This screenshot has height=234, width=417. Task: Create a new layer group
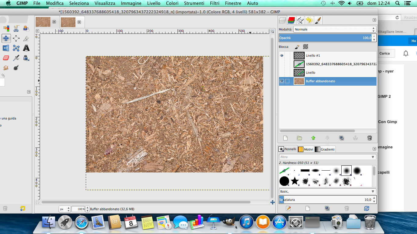pyautogui.click(x=299, y=138)
